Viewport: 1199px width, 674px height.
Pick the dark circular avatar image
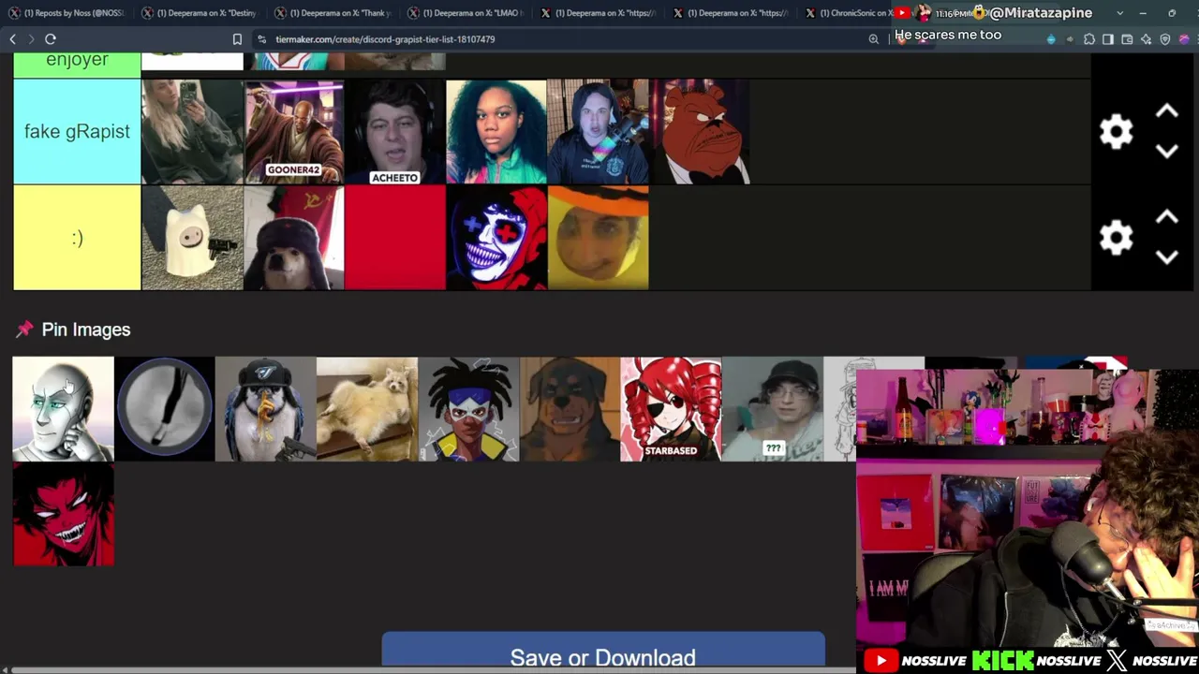click(x=164, y=409)
